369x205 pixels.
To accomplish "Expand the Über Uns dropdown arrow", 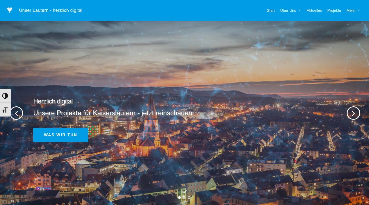I will (x=299, y=10).
